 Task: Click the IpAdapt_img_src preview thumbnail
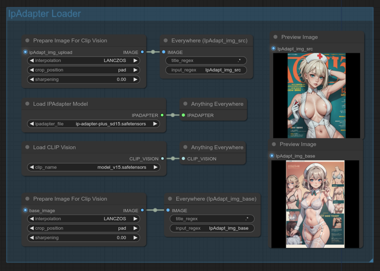[x=316, y=95]
